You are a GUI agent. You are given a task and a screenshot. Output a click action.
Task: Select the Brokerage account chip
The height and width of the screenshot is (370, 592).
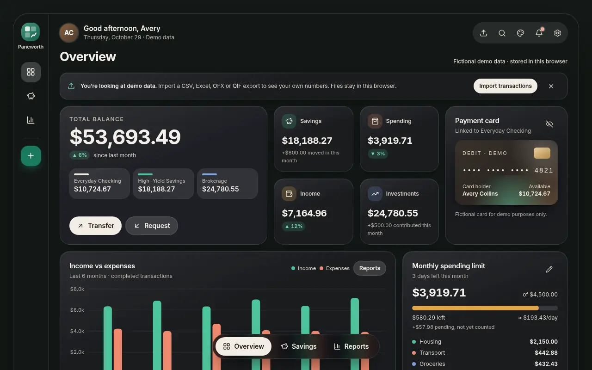[x=228, y=184]
